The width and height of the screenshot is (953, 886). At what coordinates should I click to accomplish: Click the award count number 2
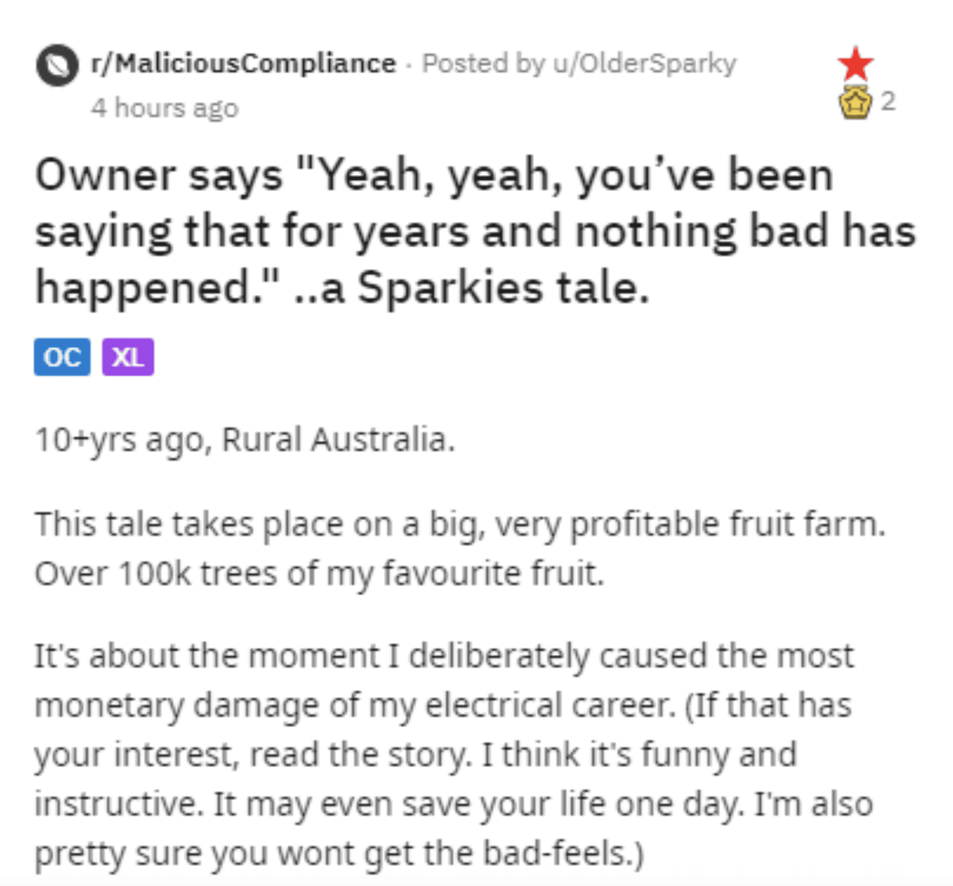(x=888, y=102)
